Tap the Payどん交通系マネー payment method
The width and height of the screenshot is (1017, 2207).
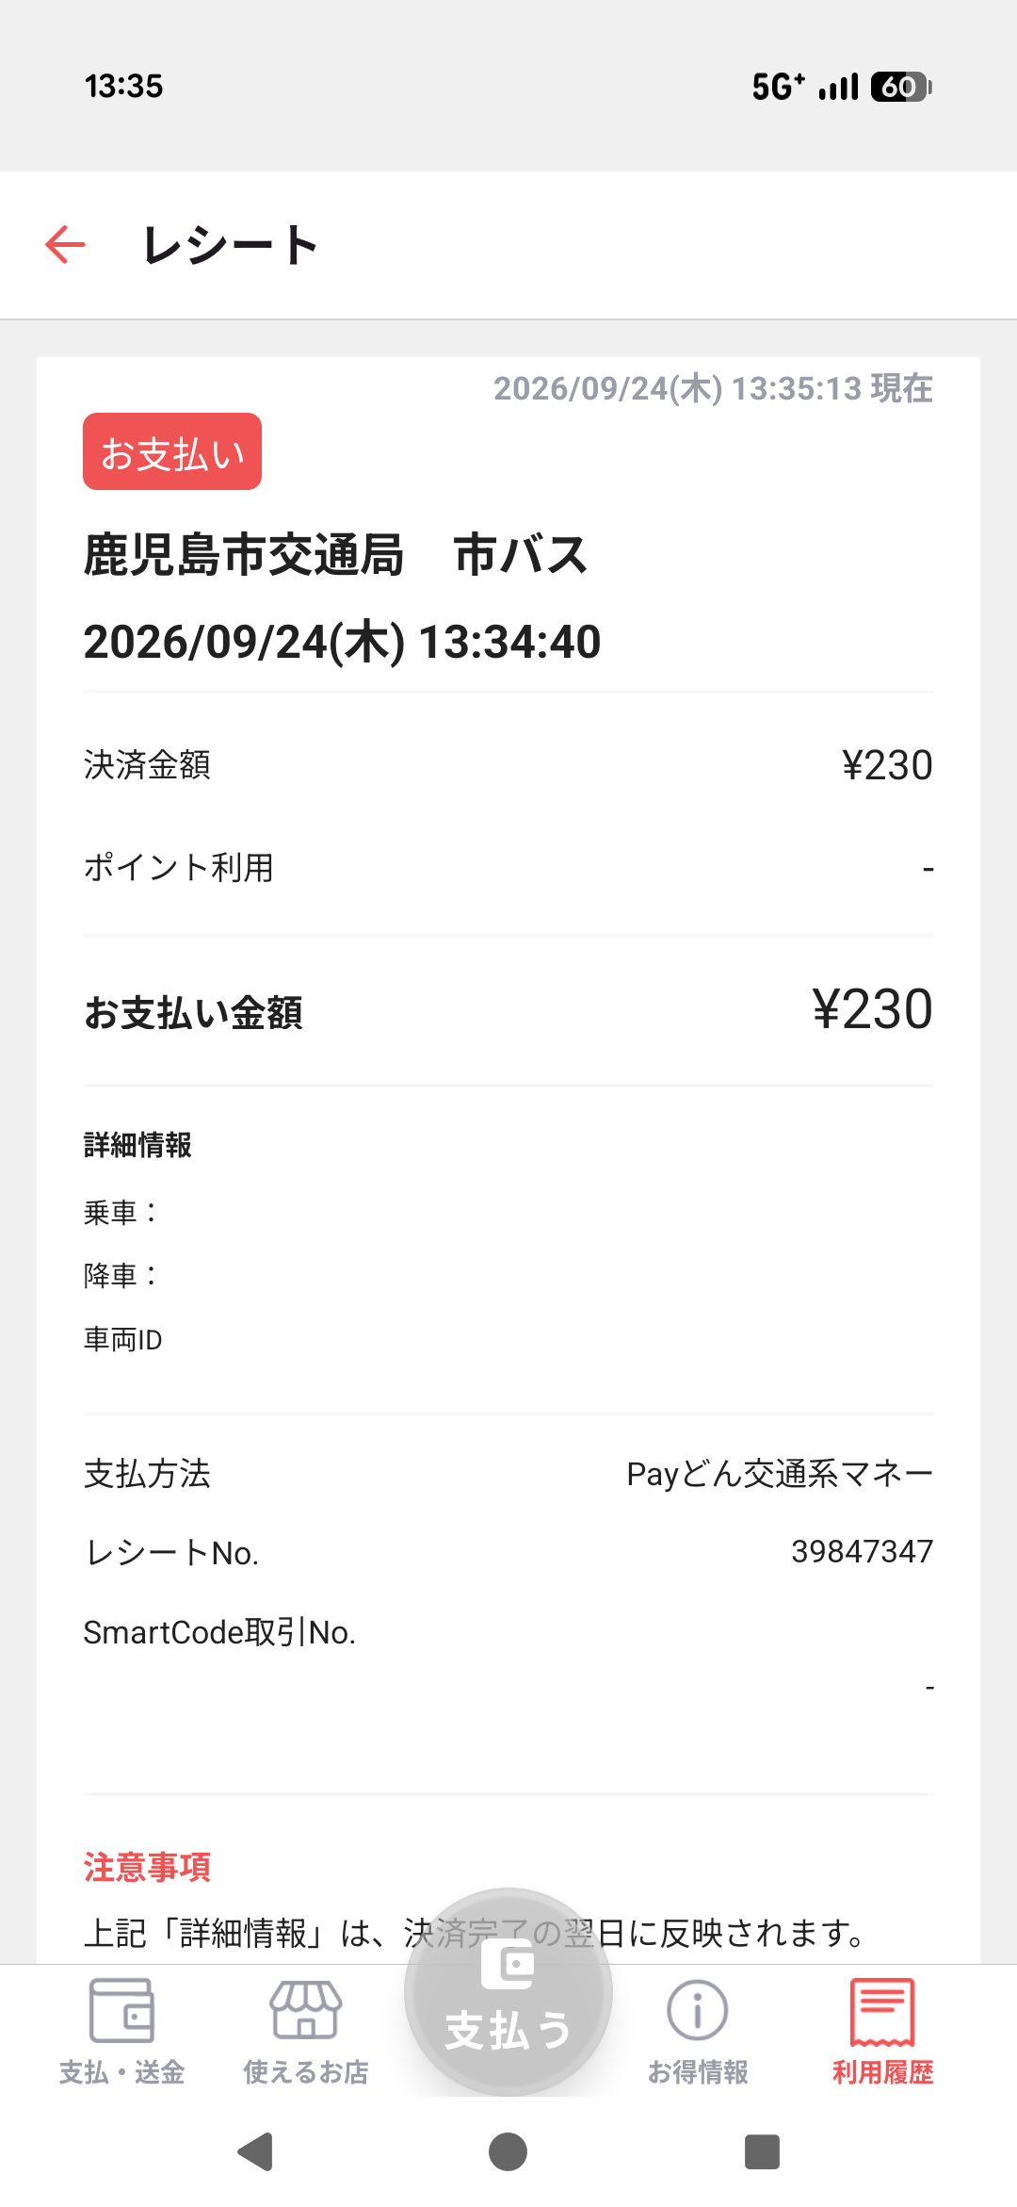pyautogui.click(x=780, y=1473)
